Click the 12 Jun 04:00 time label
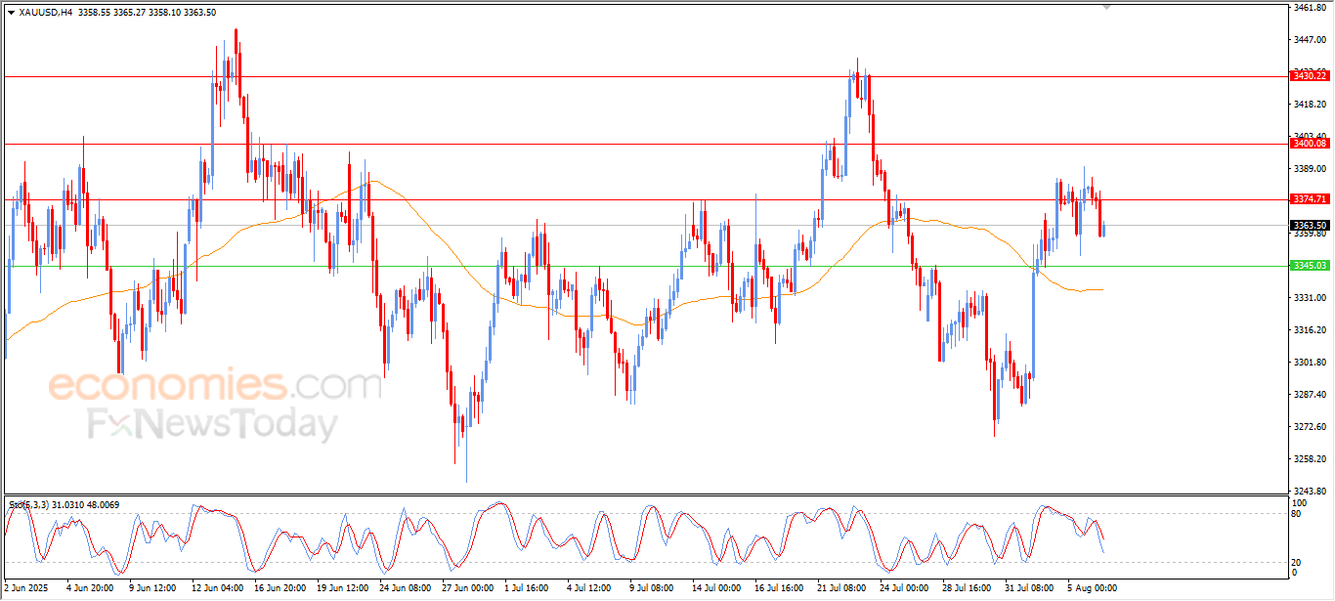 [218, 588]
